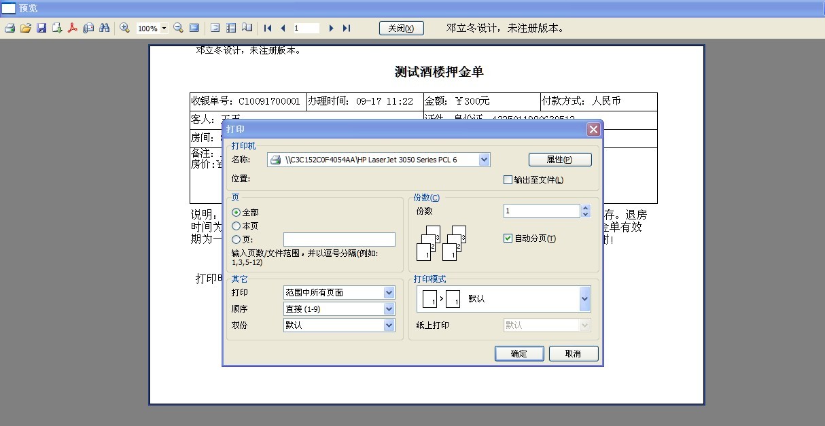This screenshot has height=426, width=825.
Task: Switch to facing-pages view icon
Action: tap(246, 28)
